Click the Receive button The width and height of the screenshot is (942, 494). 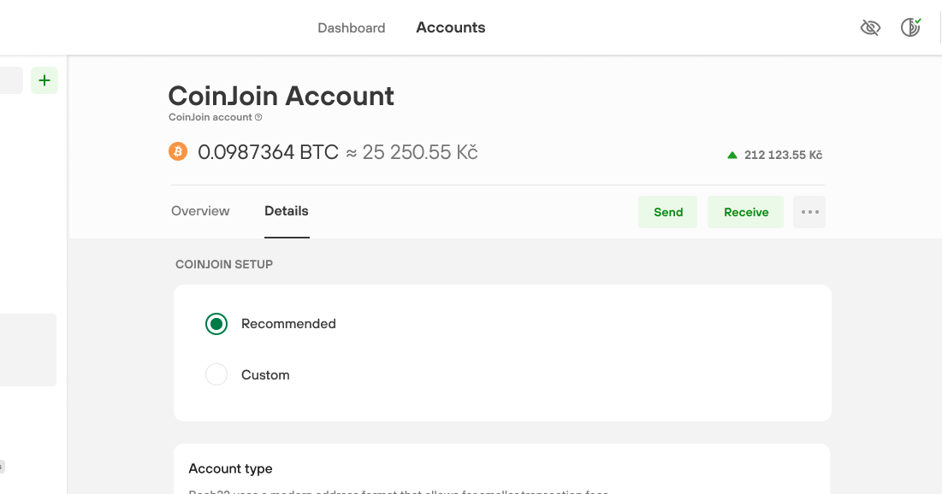click(x=745, y=211)
